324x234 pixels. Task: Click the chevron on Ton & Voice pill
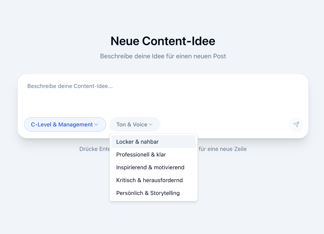click(x=151, y=124)
